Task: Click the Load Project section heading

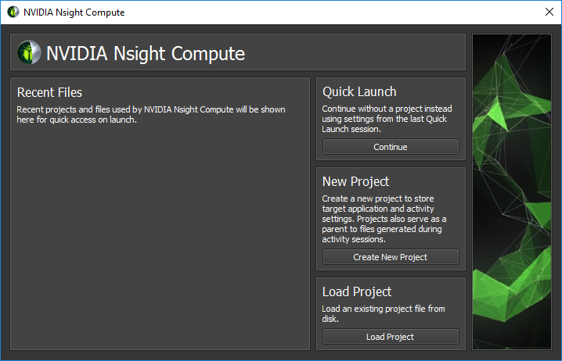Action: click(x=357, y=291)
